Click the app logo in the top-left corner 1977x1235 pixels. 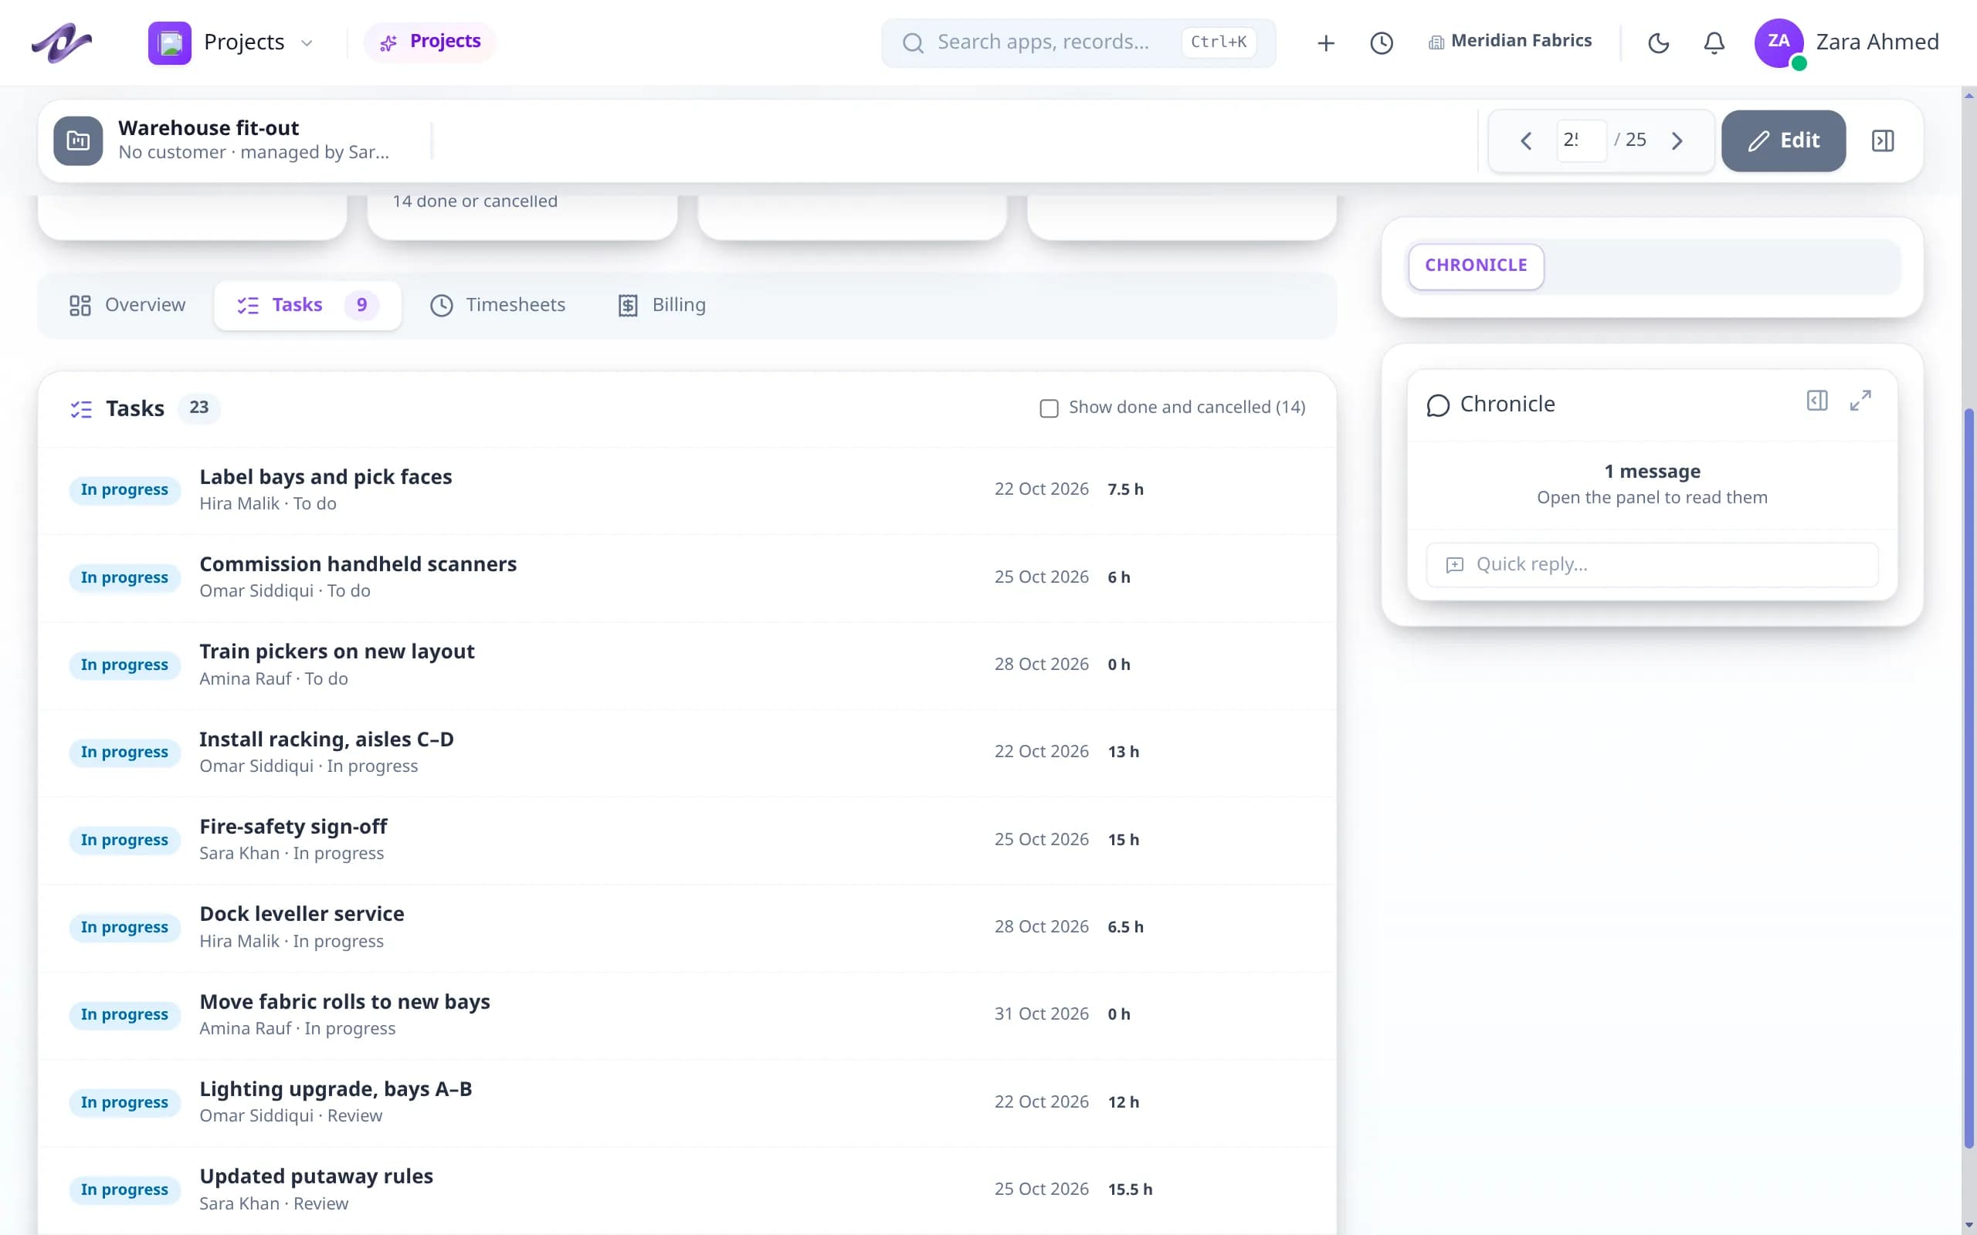[x=61, y=42]
